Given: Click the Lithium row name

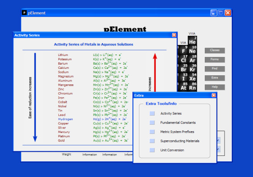Looking at the screenshot, I should [63, 55].
